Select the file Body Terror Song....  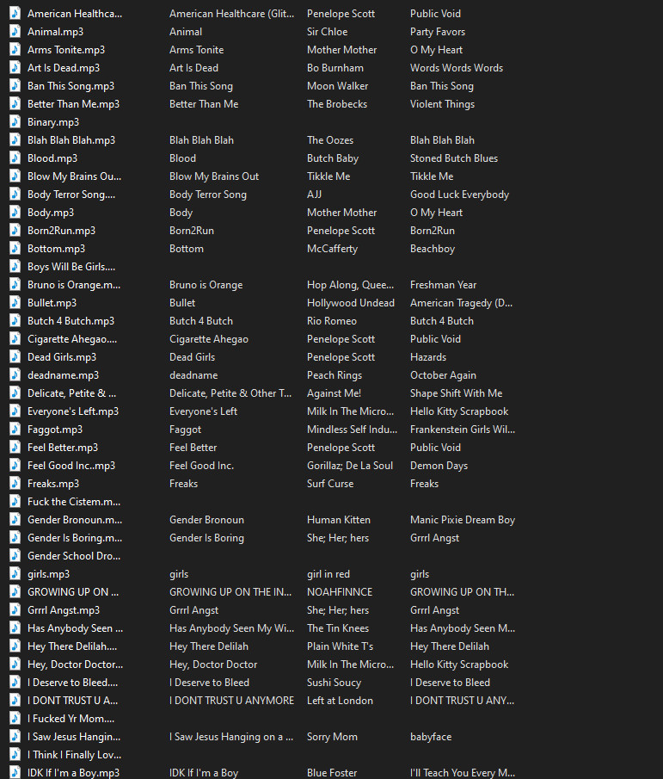71,195
